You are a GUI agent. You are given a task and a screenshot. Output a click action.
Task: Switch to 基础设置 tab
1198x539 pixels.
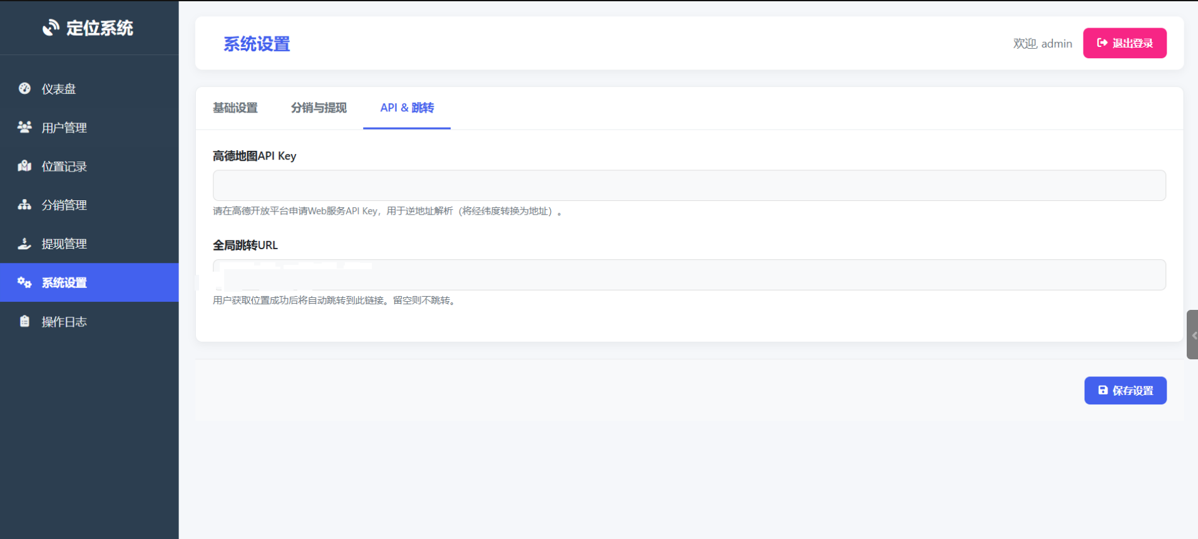click(235, 108)
